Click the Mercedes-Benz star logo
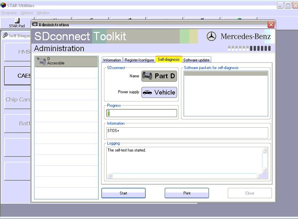The height and width of the screenshot is (219, 298). click(x=211, y=36)
